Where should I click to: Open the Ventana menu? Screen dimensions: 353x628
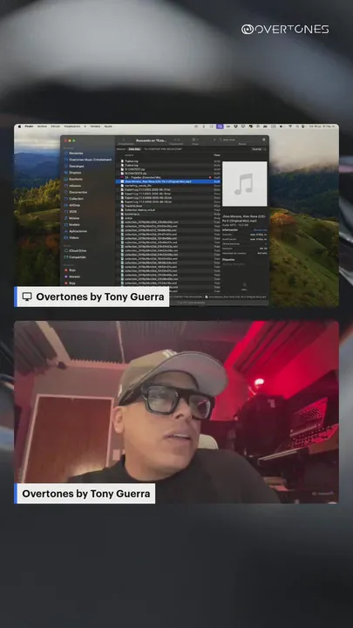click(x=95, y=126)
